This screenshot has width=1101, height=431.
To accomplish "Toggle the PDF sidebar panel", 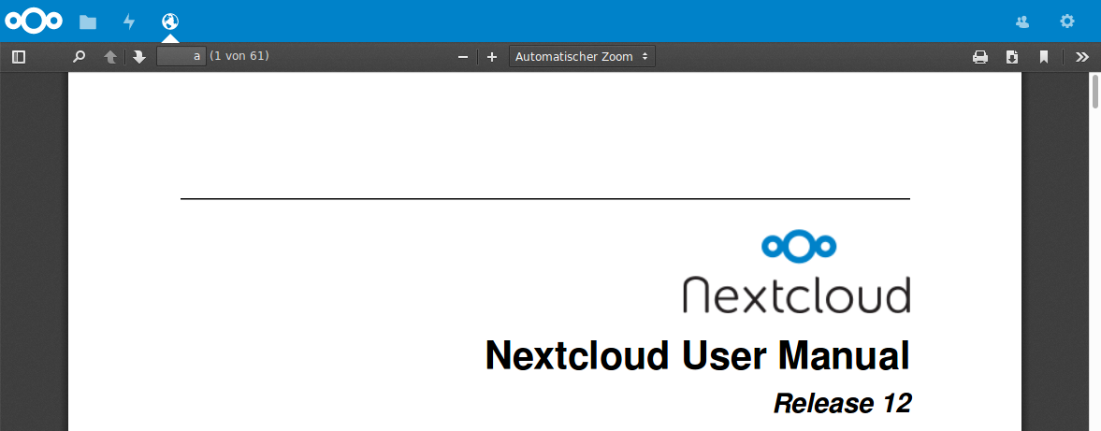I will click(19, 57).
